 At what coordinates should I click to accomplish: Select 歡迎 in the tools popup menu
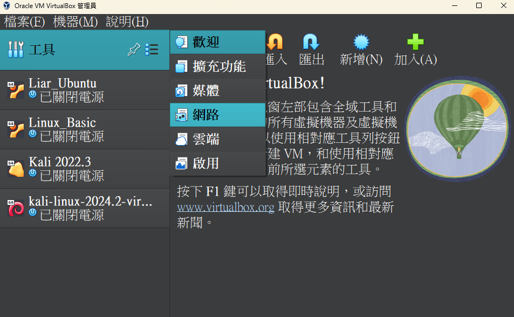(218, 42)
